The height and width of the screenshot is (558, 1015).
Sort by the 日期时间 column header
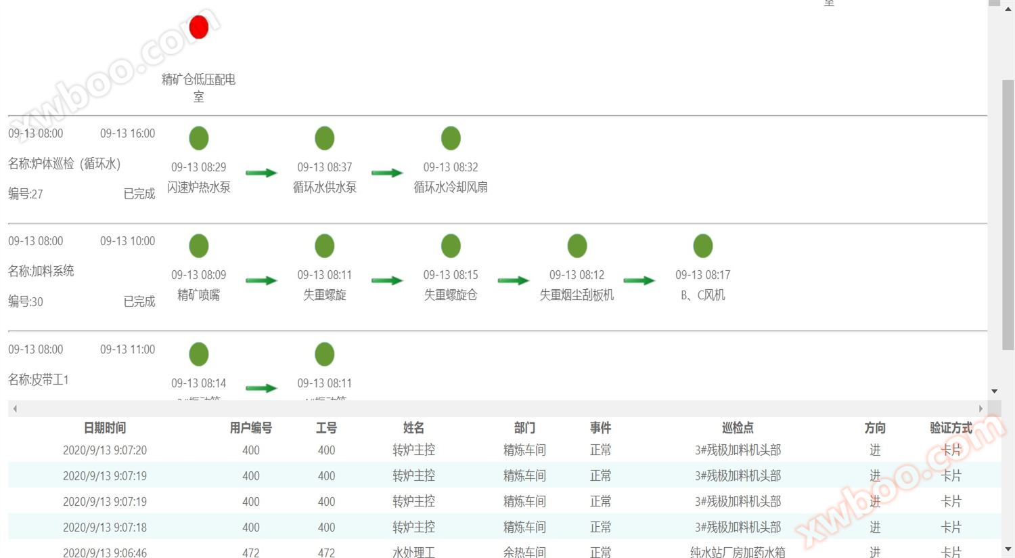(x=105, y=428)
